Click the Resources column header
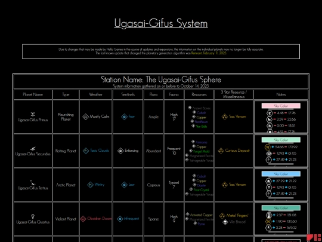Viewport: 322px width, 242px height. point(199,94)
